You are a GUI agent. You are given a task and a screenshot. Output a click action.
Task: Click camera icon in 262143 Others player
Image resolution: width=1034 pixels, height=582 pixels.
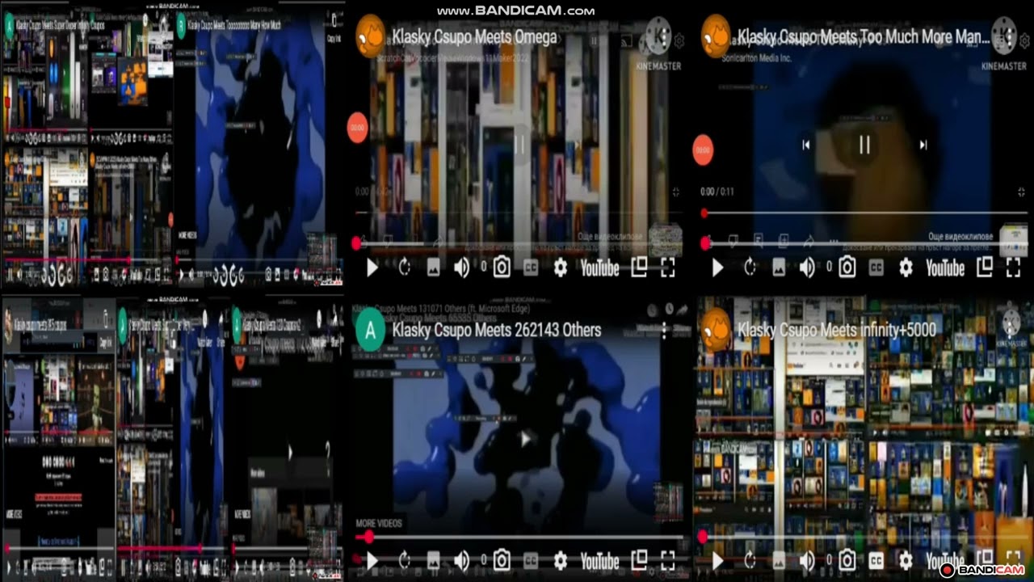coord(502,560)
